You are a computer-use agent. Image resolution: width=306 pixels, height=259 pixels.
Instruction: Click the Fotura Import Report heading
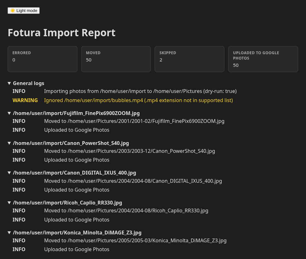62,33
